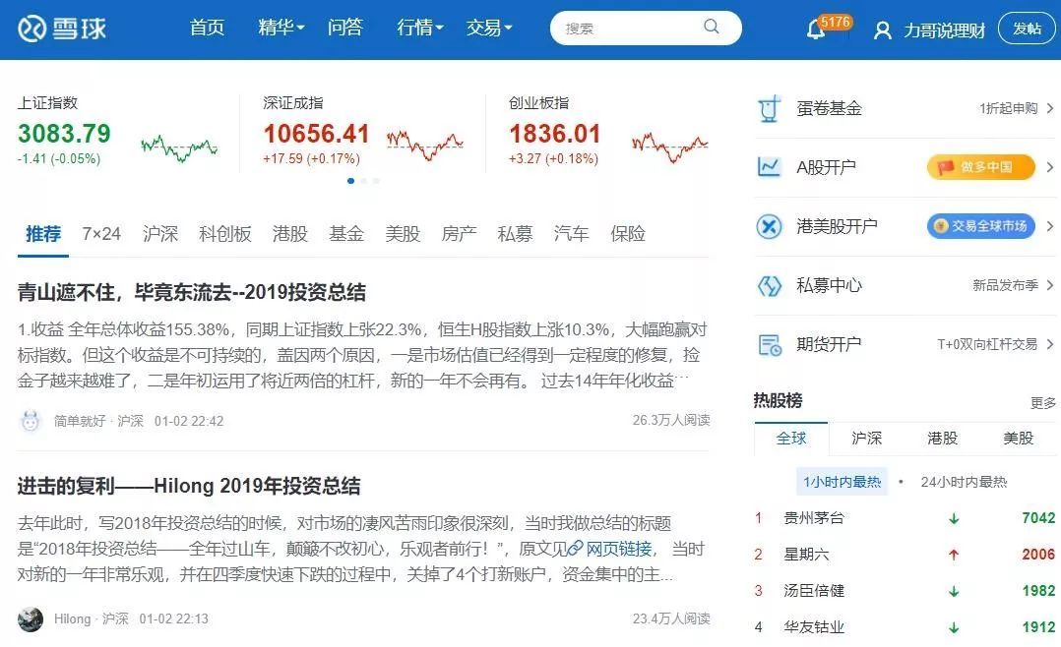Image resolution: width=1061 pixels, height=647 pixels.
Task: Select the 港美股开户 icon
Action: 769,226
